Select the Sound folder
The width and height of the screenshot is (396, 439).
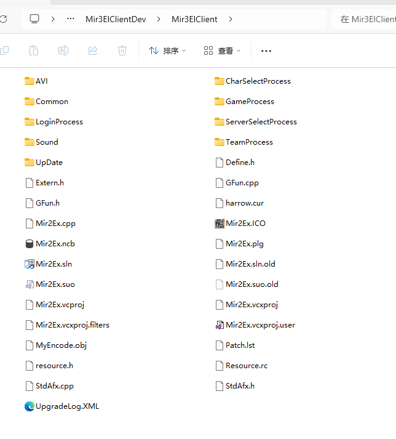pyautogui.click(x=41, y=142)
